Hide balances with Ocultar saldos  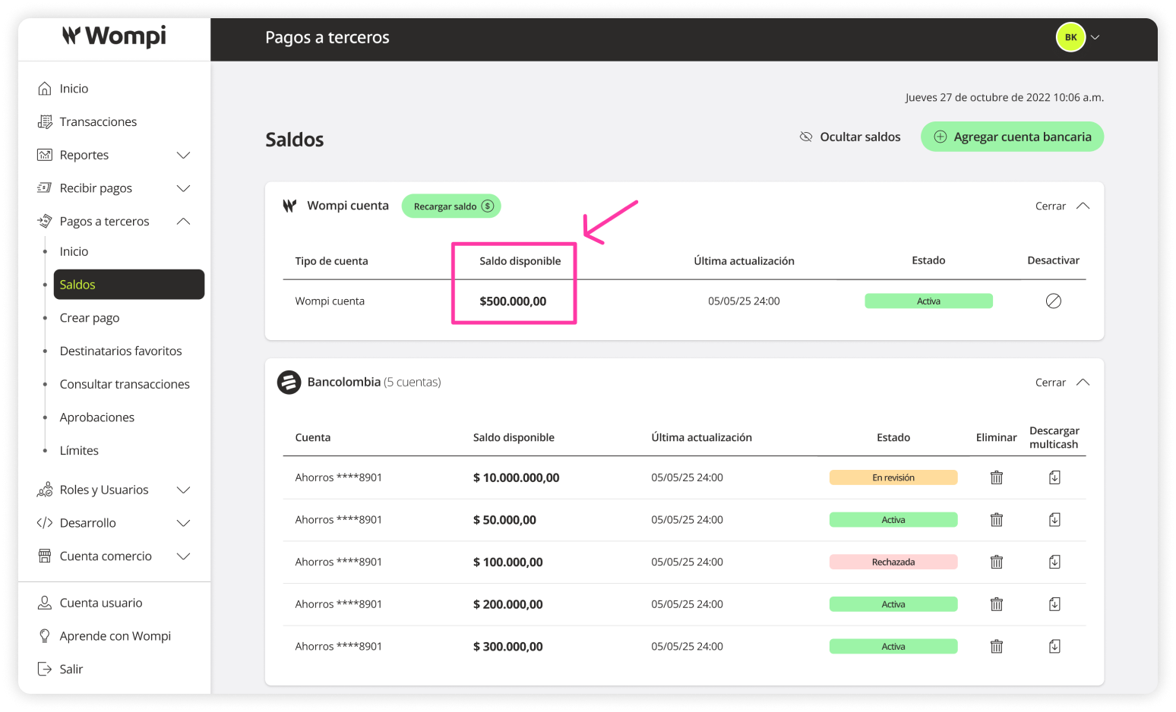850,137
